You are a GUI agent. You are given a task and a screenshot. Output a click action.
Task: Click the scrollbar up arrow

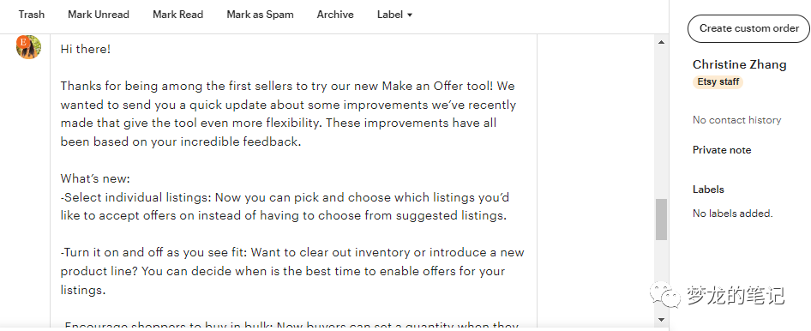[661, 42]
